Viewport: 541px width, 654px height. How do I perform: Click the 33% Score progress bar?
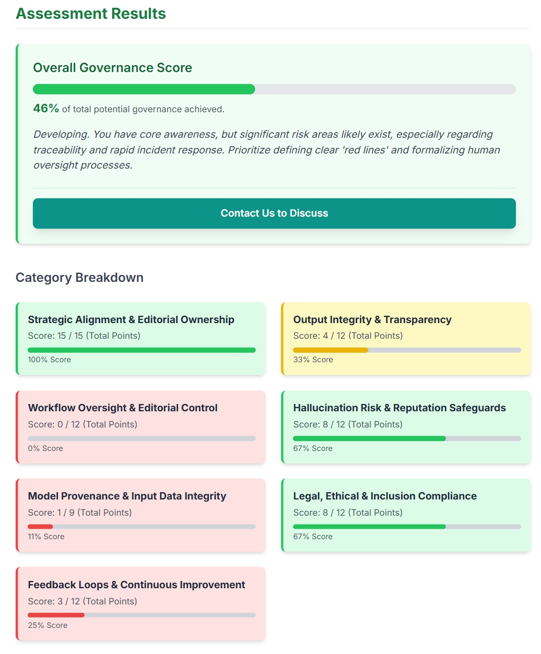click(406, 350)
